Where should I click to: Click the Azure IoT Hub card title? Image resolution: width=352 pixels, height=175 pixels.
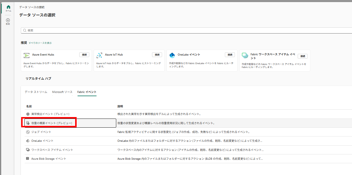pos(114,55)
